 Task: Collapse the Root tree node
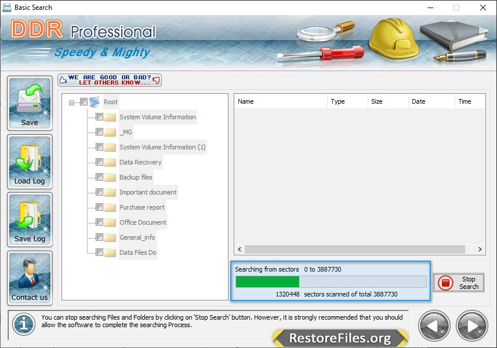pyautogui.click(x=72, y=102)
